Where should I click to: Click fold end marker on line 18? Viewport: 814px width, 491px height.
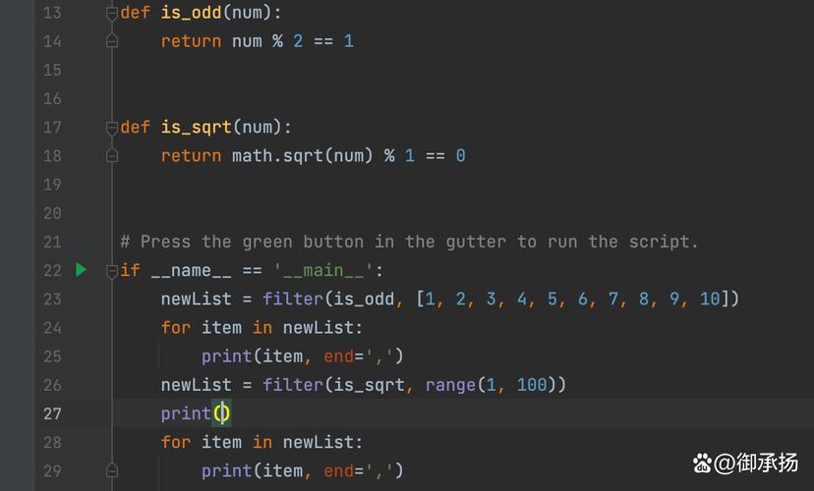pos(112,155)
